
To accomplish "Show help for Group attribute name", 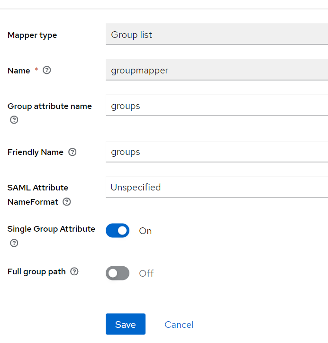I will 14,120.
